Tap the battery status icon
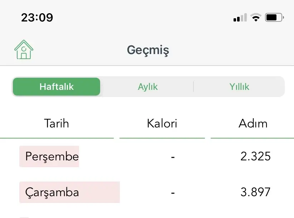Viewport: 294px width, 218px height. pyautogui.click(x=274, y=18)
